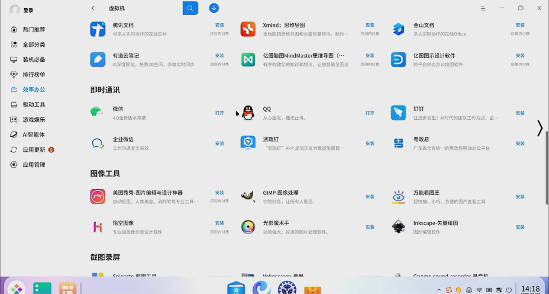The height and width of the screenshot is (294, 549).
Task: Go back with the left arrow
Action: click(93, 8)
